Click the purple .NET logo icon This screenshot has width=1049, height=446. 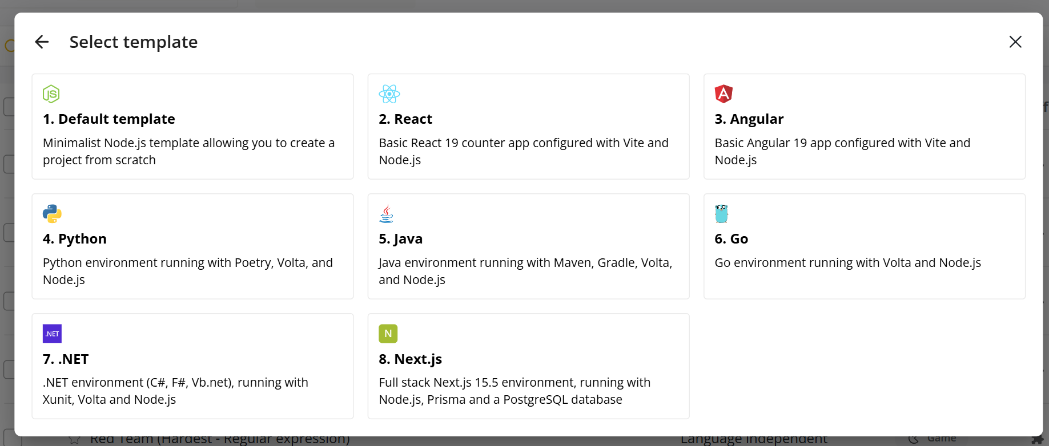(52, 334)
